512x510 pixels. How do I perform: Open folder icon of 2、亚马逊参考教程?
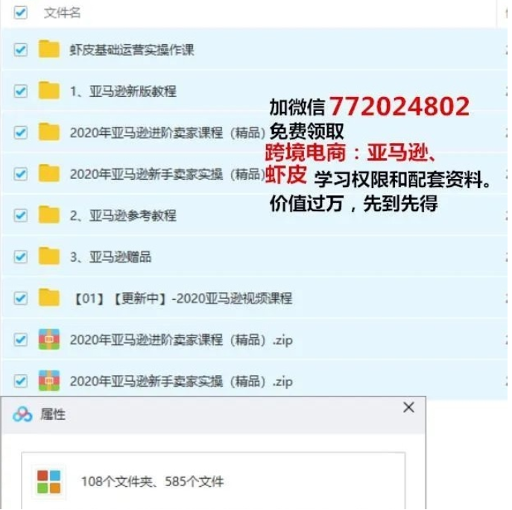pyautogui.click(x=49, y=215)
